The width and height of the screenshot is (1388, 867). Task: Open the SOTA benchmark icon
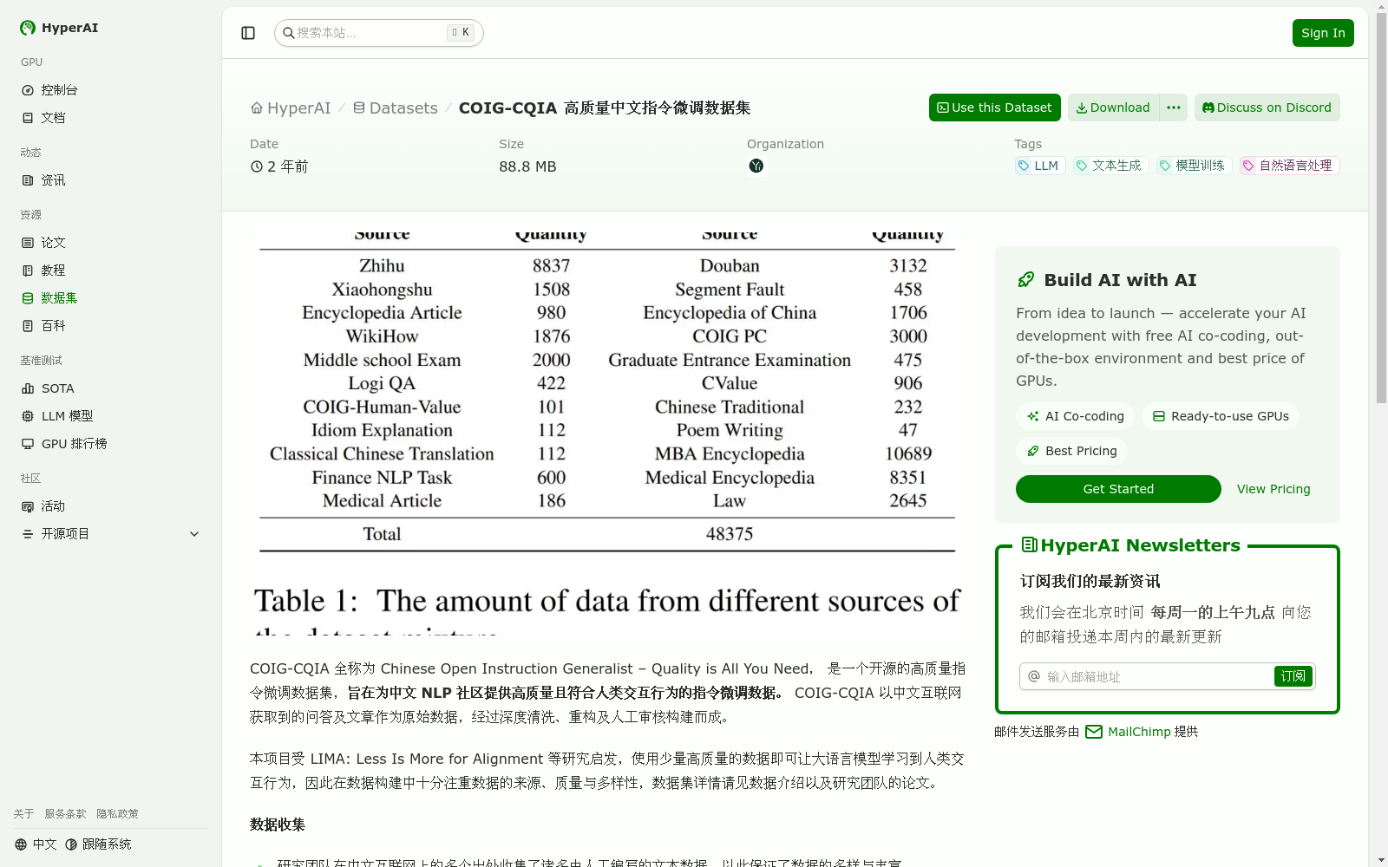[28, 388]
